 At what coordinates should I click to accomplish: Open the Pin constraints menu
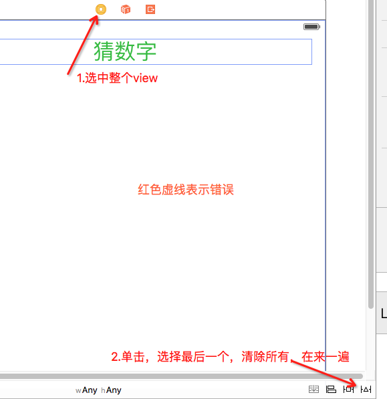(348, 389)
